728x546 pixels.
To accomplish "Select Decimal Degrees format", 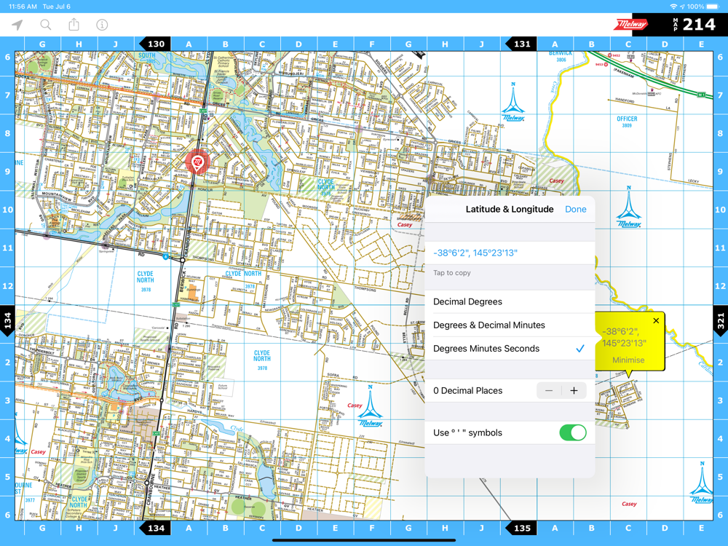I will pos(510,302).
